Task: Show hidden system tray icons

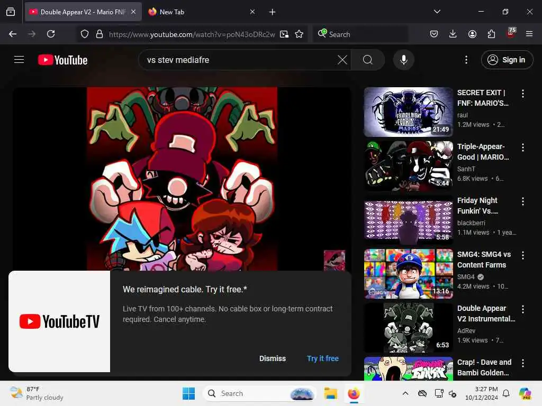Action: click(x=405, y=393)
